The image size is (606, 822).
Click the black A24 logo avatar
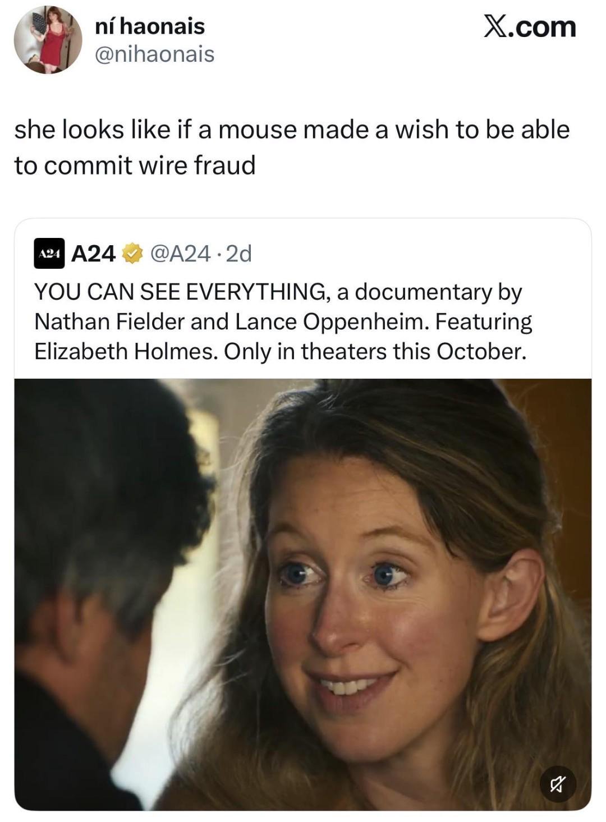49,254
